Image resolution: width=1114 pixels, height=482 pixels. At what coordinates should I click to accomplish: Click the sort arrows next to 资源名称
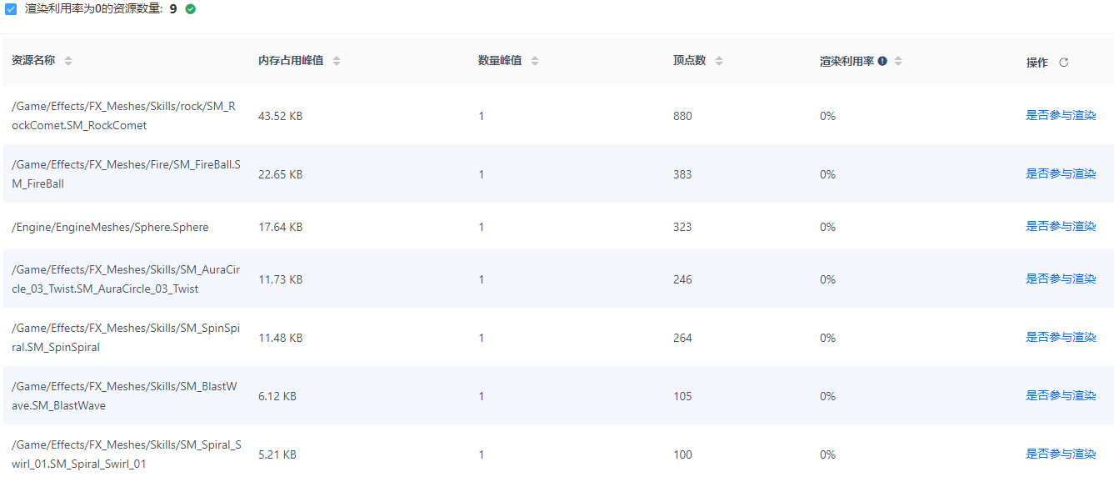(x=67, y=60)
